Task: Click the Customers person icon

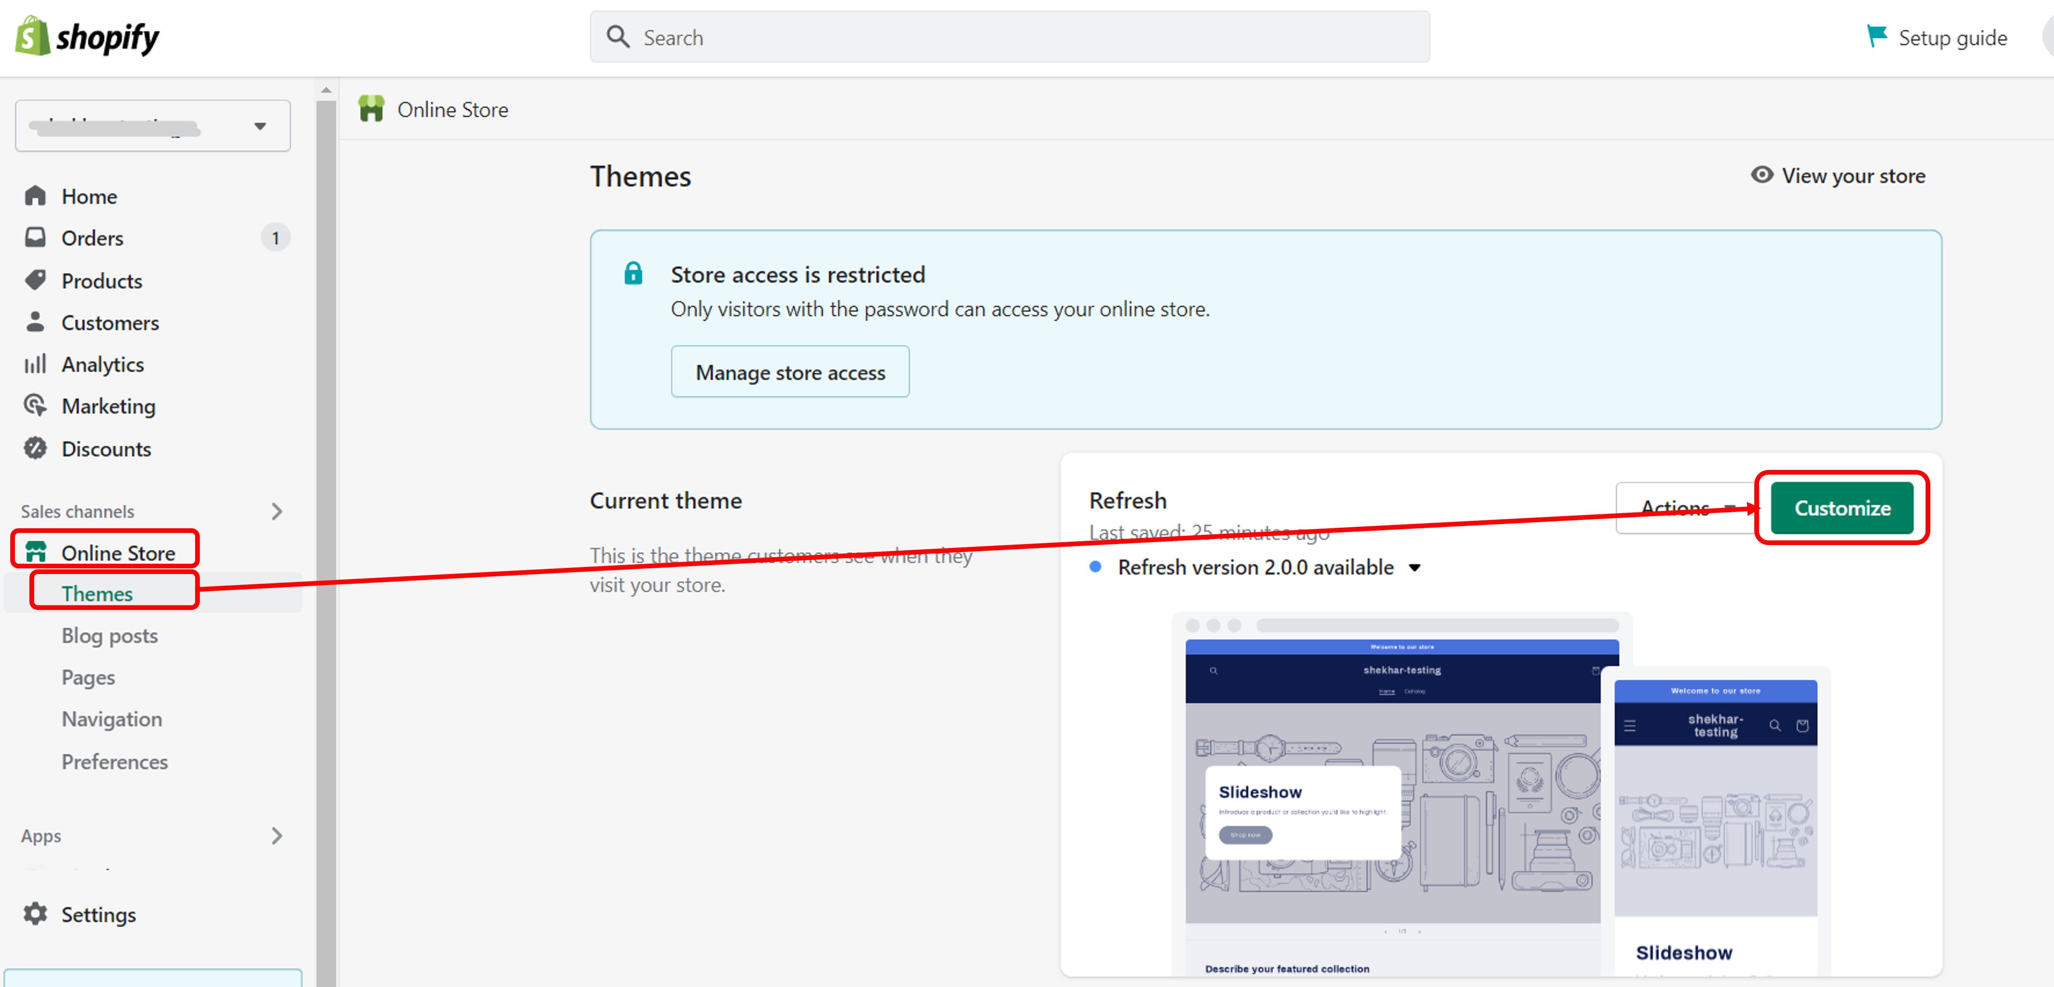Action: click(x=35, y=322)
